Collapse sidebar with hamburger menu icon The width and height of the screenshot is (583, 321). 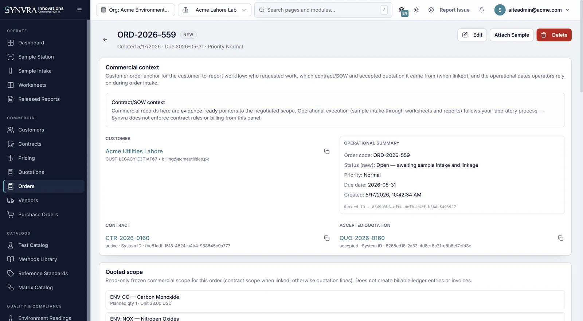79,10
